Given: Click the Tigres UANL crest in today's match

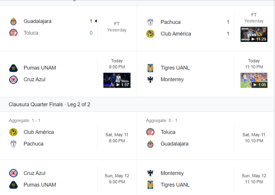Looking at the screenshot, I should point(150,68).
